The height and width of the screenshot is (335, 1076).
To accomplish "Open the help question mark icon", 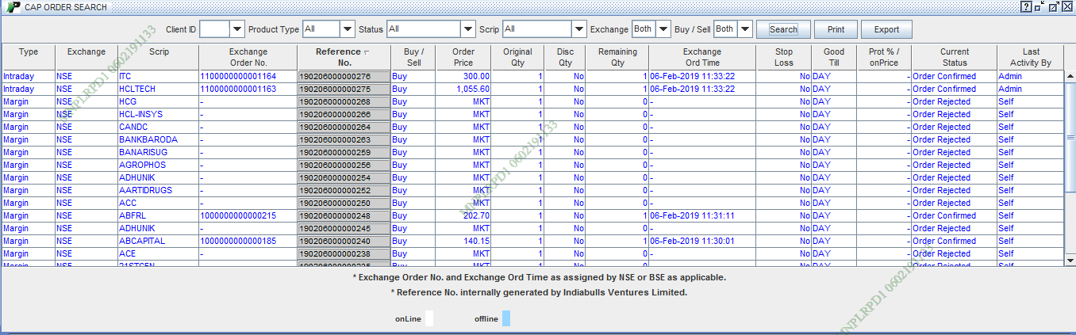I will click(x=1027, y=6).
